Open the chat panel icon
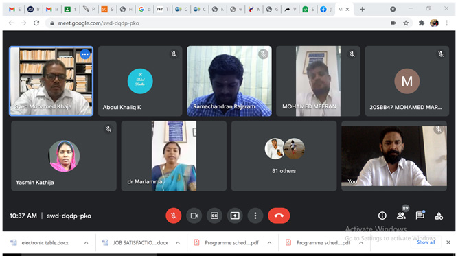Viewport: 458px width, 256px height. tap(420, 216)
